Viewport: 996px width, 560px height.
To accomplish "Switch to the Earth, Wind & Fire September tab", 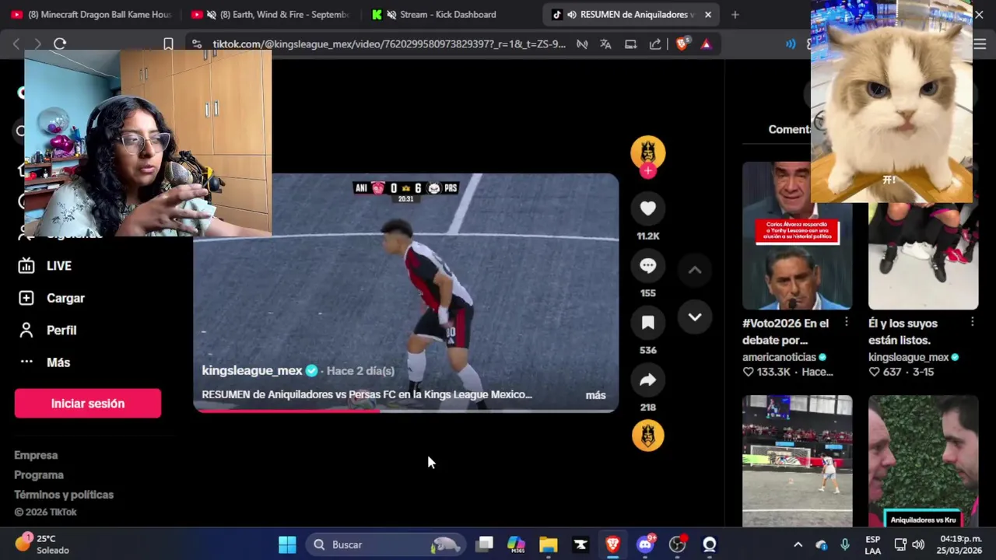I will click(269, 14).
